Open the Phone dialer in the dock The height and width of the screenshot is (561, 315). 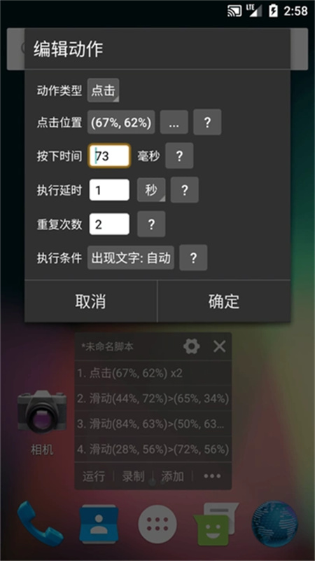tap(40, 523)
